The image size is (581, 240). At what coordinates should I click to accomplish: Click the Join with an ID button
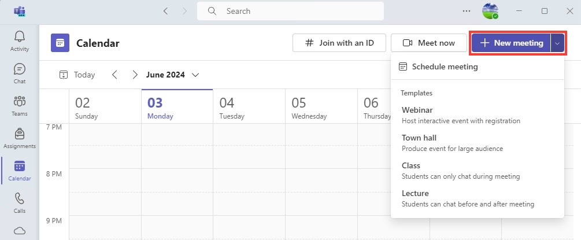[x=339, y=43]
